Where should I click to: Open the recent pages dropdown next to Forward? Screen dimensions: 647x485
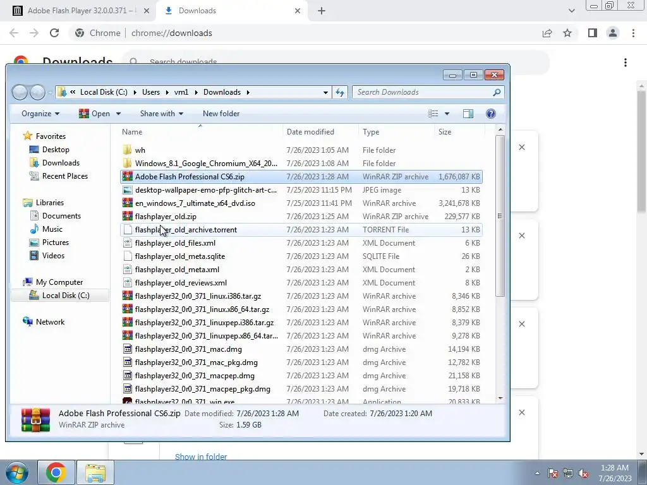[x=50, y=92]
